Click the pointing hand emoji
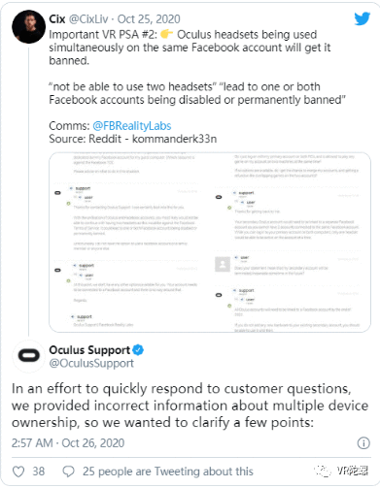 (167, 34)
